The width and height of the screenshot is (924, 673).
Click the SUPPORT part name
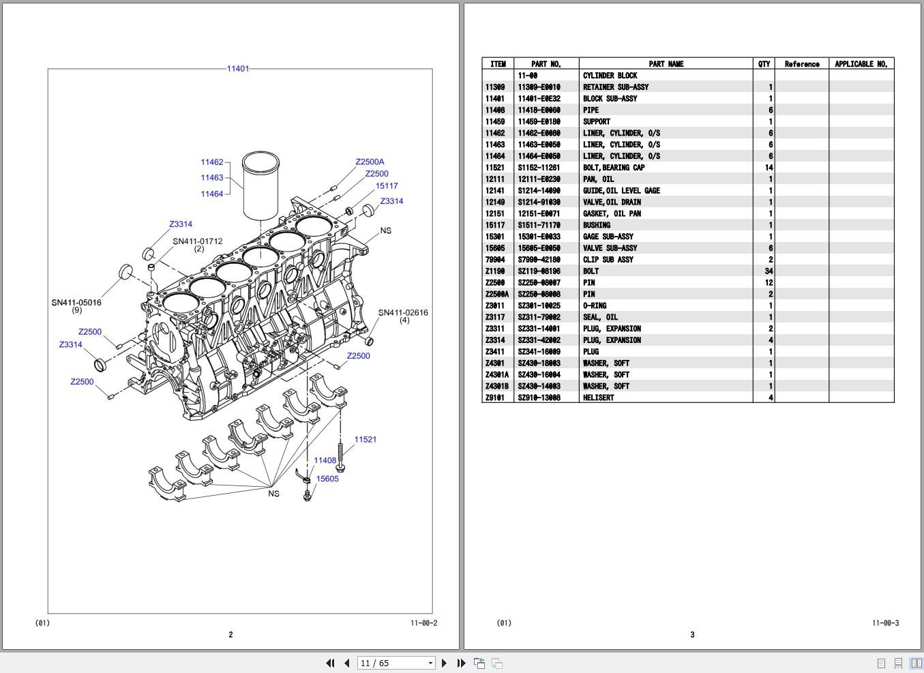(597, 122)
